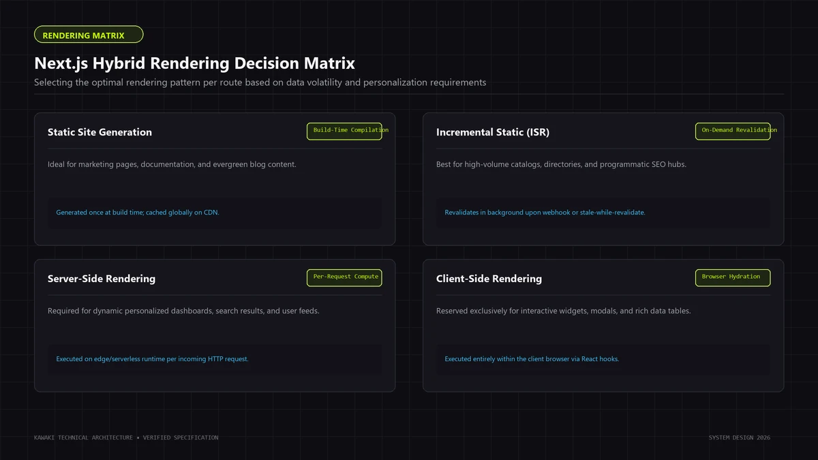Select the Client-Side Rendering heading

[x=489, y=279]
